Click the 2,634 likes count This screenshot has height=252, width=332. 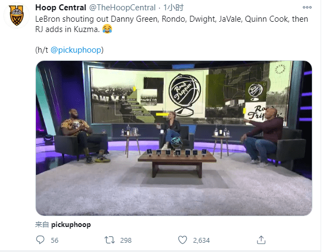pyautogui.click(x=201, y=240)
